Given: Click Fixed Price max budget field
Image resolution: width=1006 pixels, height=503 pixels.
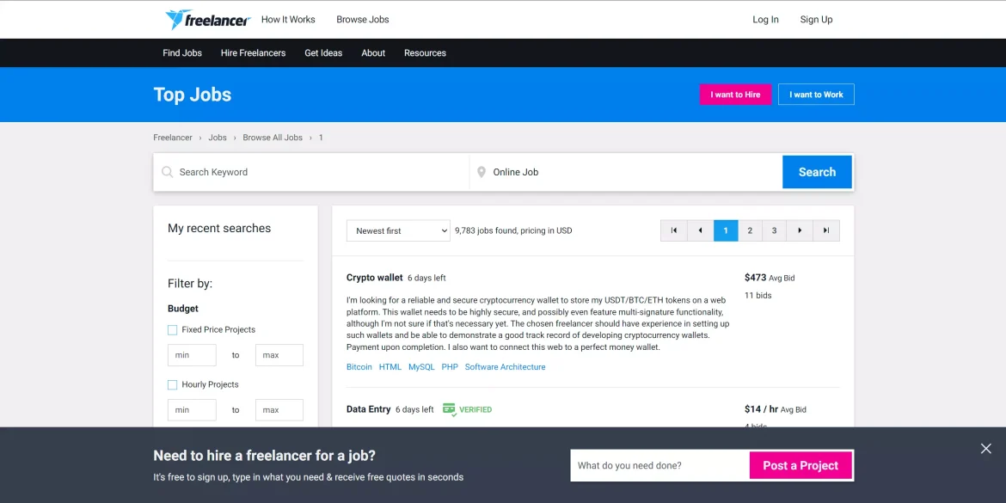Looking at the screenshot, I should [279, 355].
